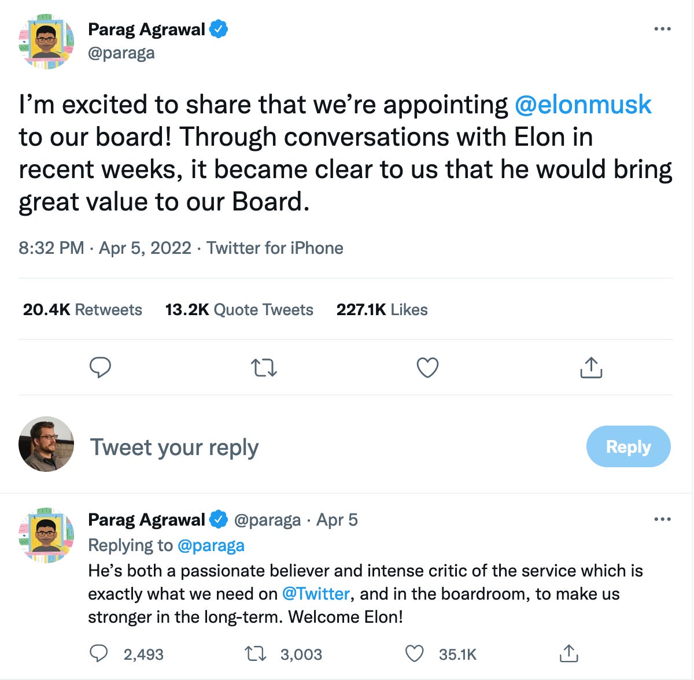This screenshot has width=694, height=680.
Task: Select the retweet icon below the main tweet
Action: 264,368
